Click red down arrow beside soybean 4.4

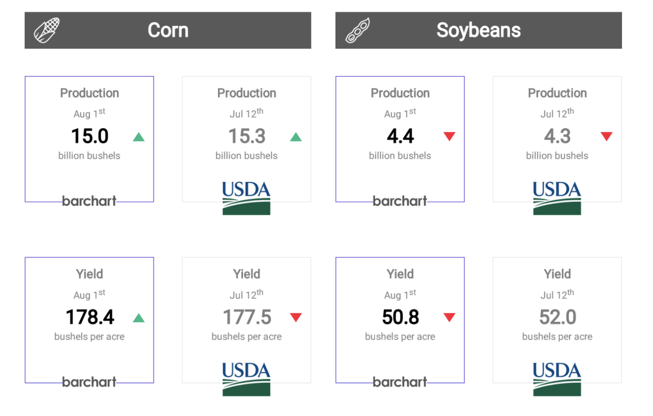(450, 136)
